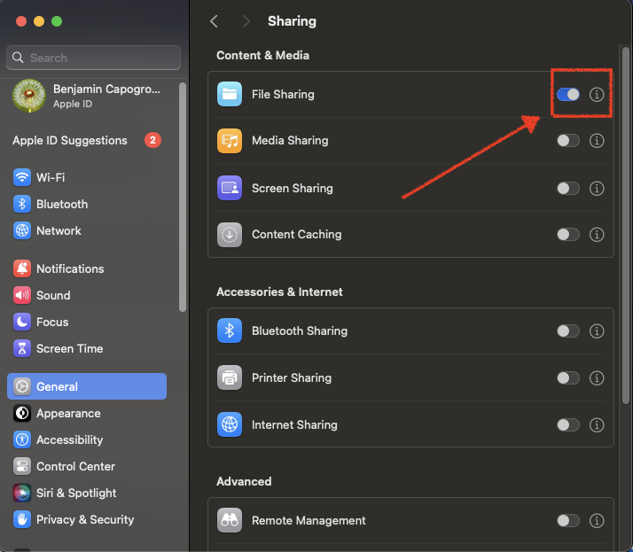The image size is (633, 552).
Task: Open Privacy & Security settings
Action: (x=87, y=519)
